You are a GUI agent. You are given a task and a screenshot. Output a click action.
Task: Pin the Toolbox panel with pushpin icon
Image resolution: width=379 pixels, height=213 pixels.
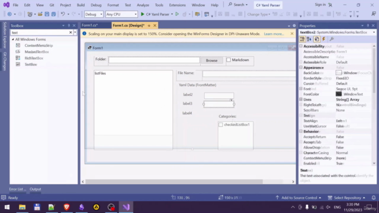click(69, 25)
